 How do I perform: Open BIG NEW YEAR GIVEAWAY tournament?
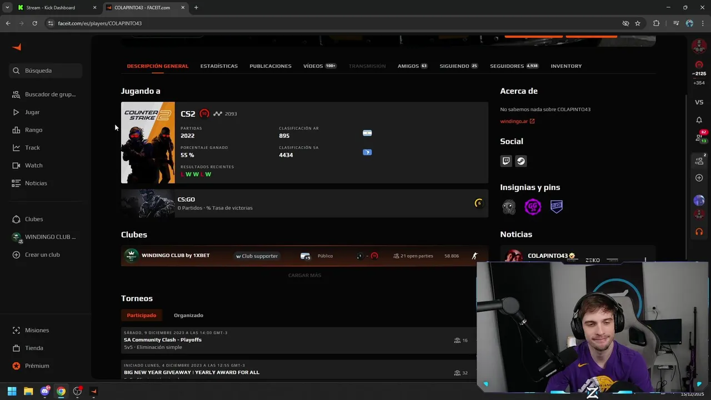298,370
